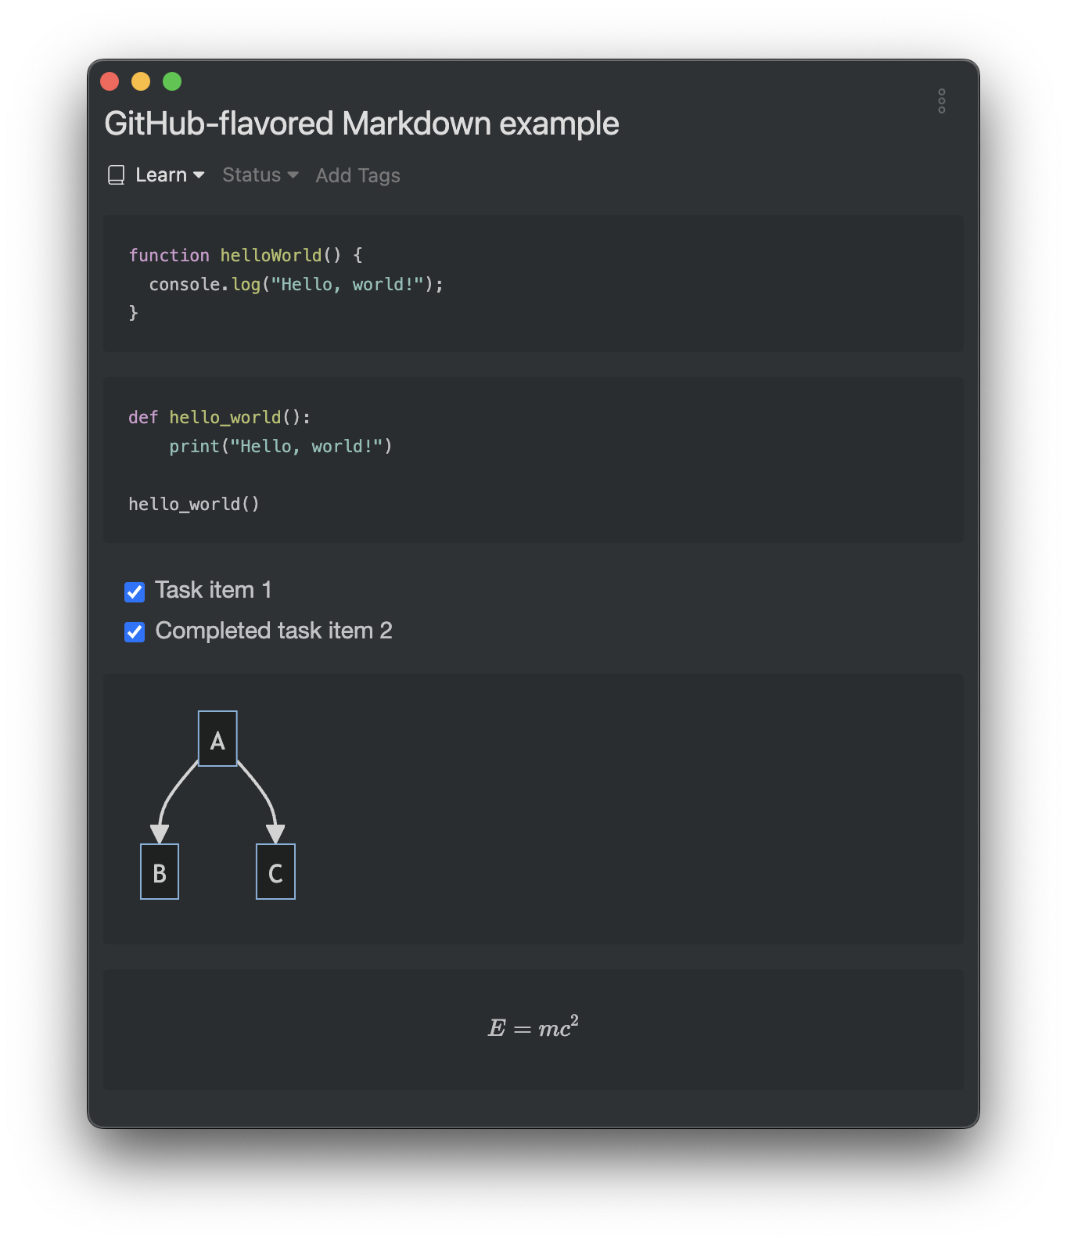Click the Completed task item 2 label text
Screen dimensions: 1067x1244
[x=274, y=631]
